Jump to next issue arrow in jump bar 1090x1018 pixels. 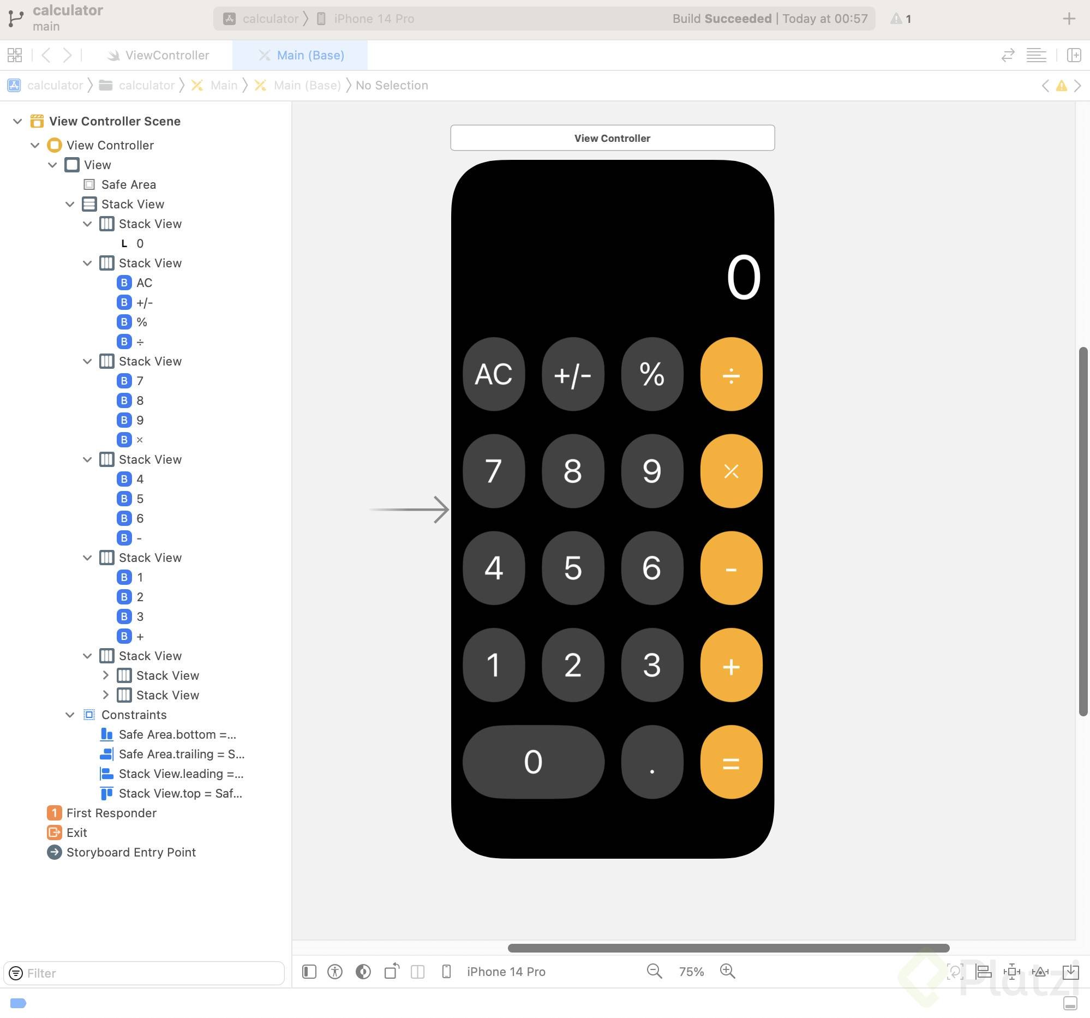coord(1077,86)
